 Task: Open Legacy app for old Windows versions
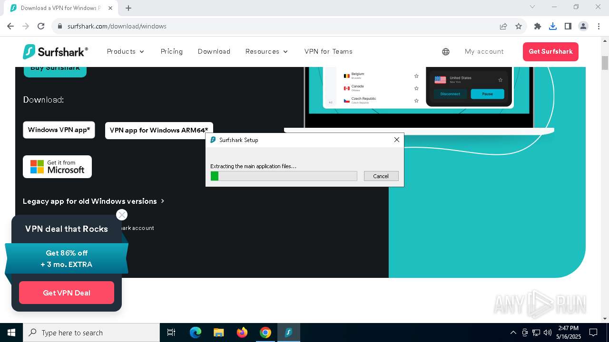(x=93, y=201)
